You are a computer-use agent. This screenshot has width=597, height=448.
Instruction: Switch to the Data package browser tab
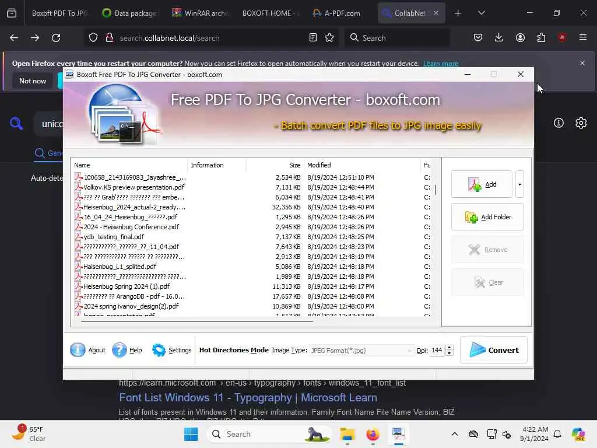click(x=129, y=13)
